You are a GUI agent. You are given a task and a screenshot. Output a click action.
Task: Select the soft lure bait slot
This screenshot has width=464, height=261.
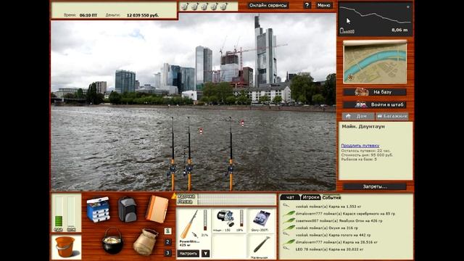coord(261,245)
